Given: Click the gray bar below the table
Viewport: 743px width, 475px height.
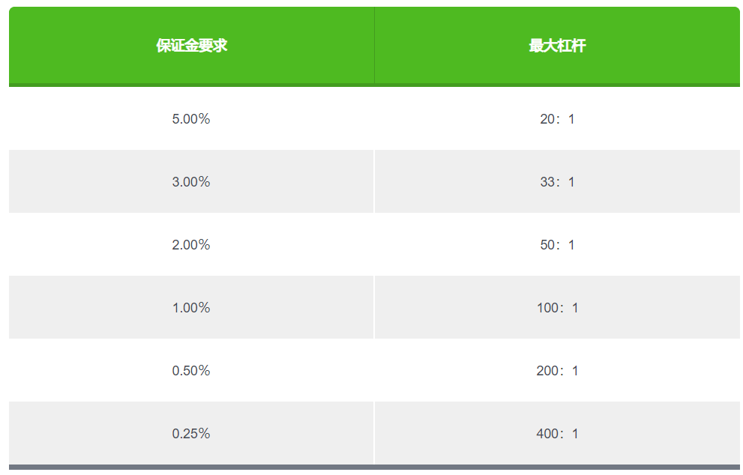Looking at the screenshot, I should 374,468.
